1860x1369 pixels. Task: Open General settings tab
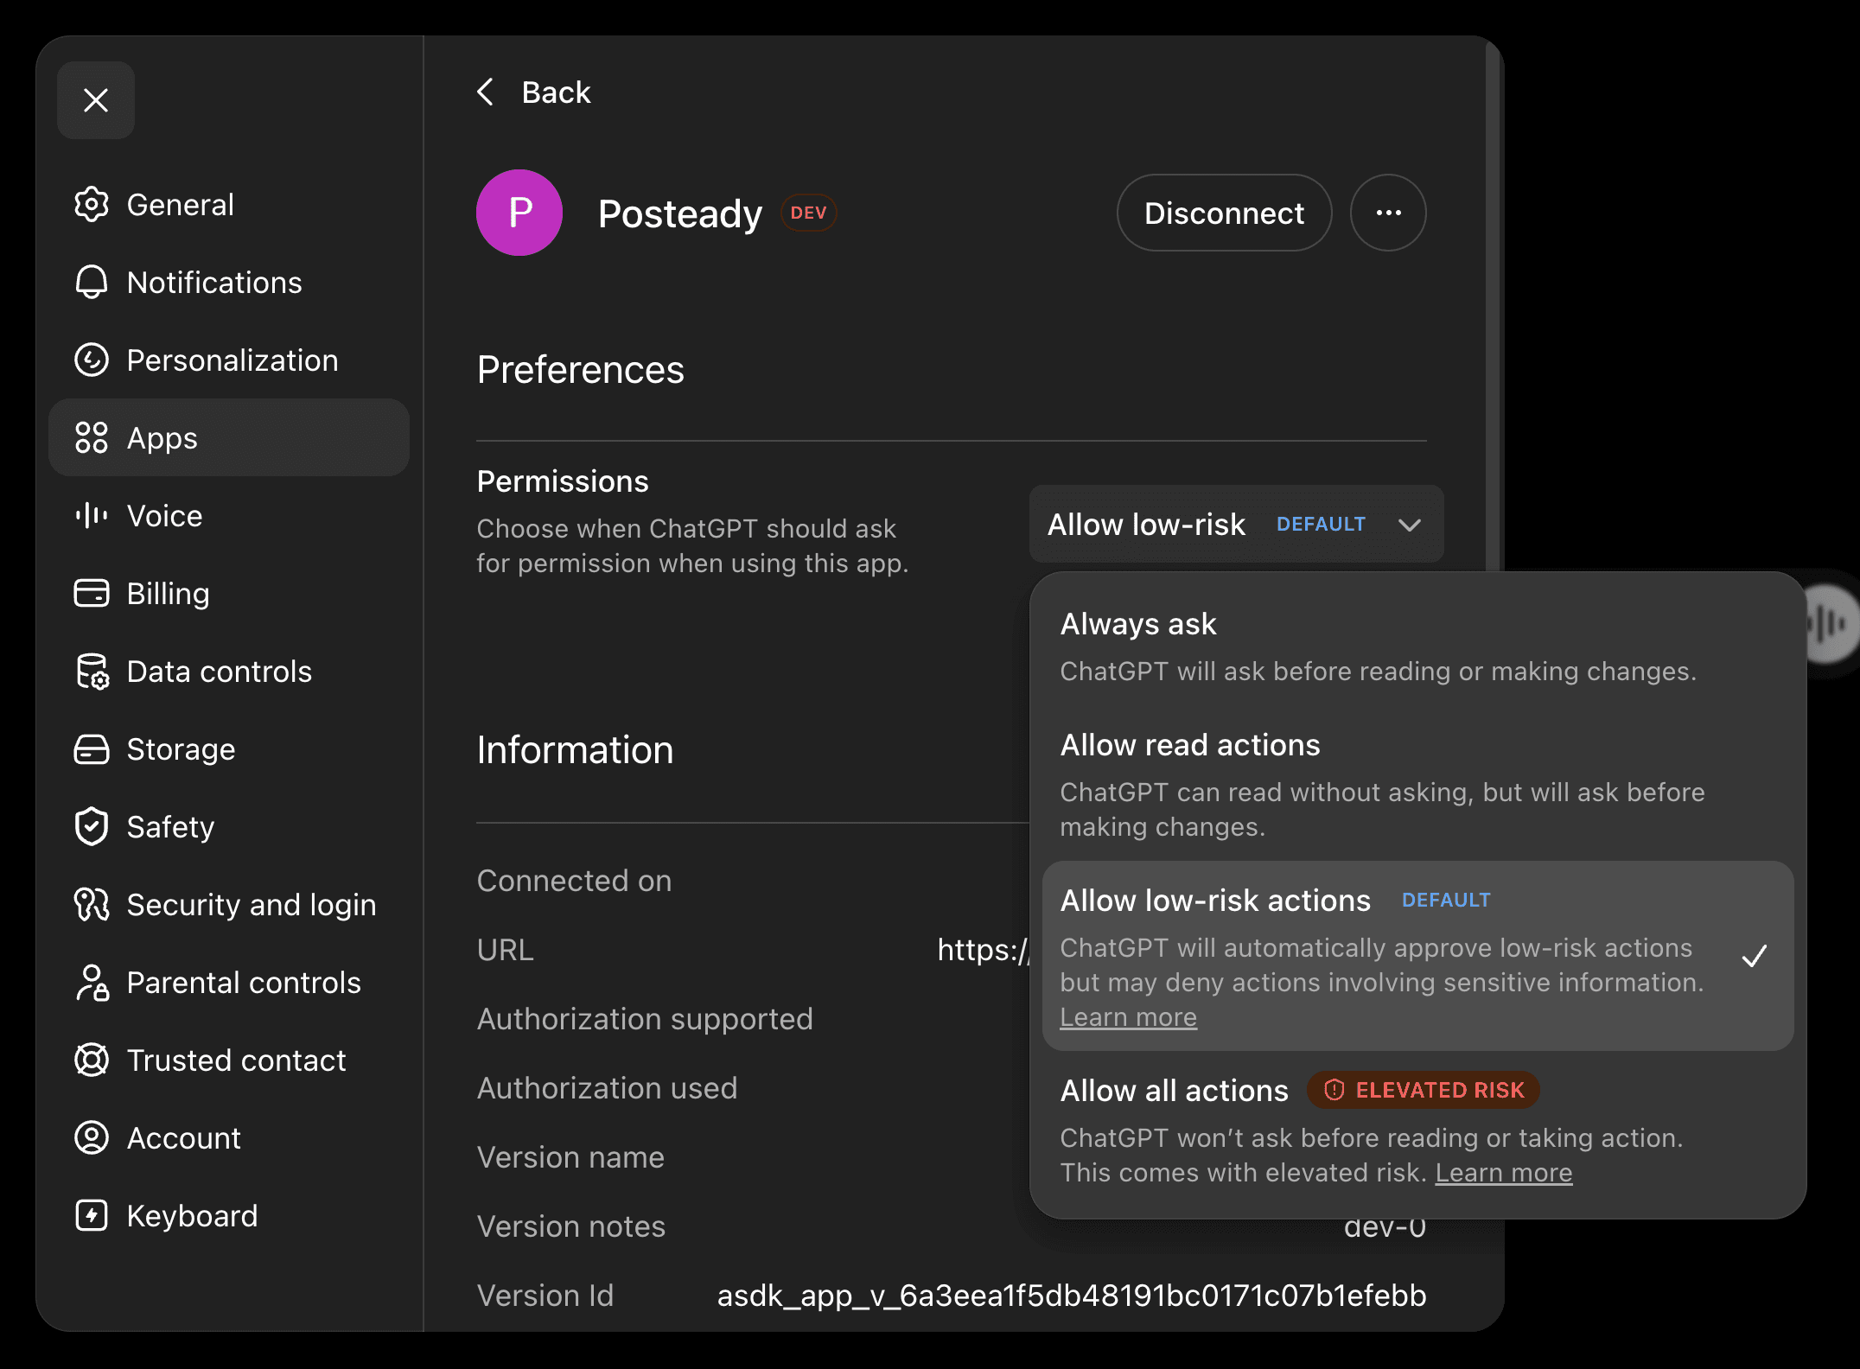[x=229, y=205]
